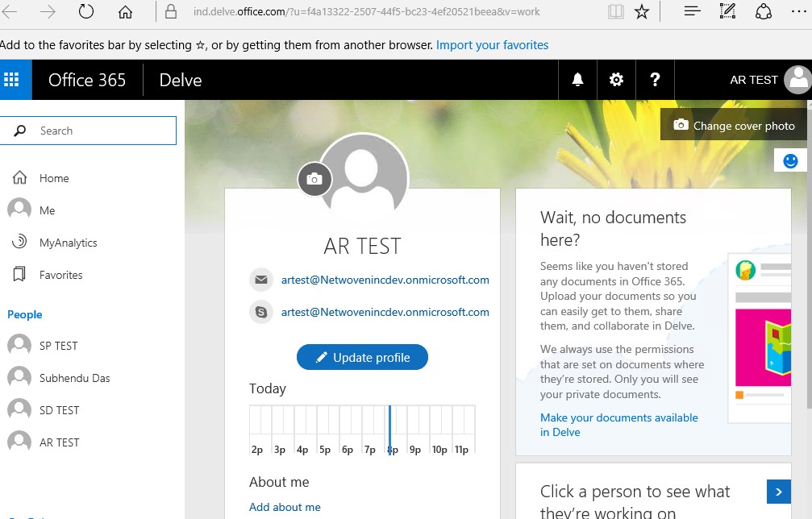Open the Delve app title
This screenshot has width=812, height=519.
pyautogui.click(x=180, y=80)
